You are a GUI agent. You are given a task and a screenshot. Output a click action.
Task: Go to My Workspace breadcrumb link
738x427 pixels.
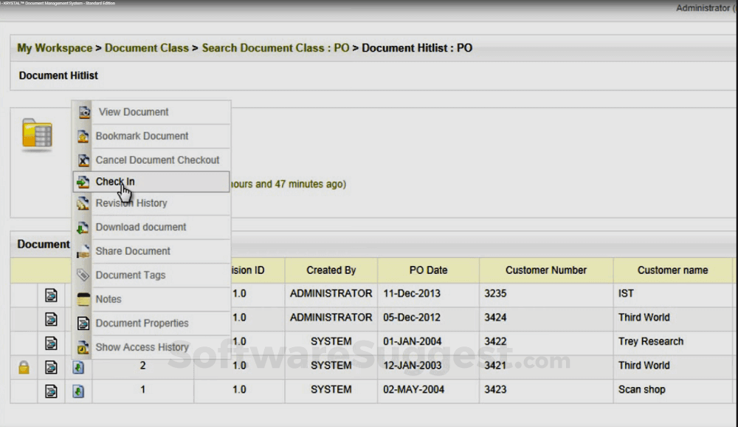click(x=55, y=48)
